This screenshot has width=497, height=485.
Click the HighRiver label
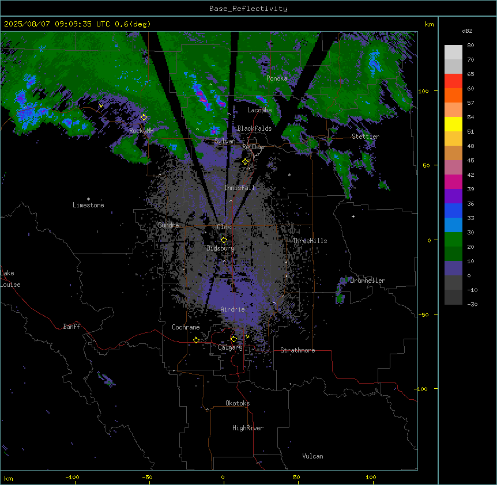[248, 428]
